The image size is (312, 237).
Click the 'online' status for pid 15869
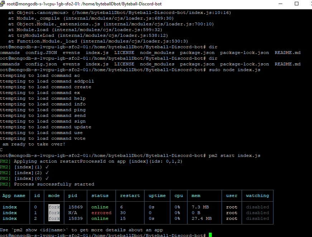(x=100, y=207)
